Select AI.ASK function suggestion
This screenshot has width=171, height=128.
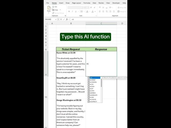(x=94, y=97)
